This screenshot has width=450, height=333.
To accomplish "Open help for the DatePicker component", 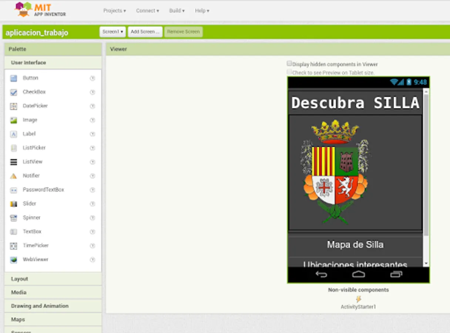I will pyautogui.click(x=93, y=106).
